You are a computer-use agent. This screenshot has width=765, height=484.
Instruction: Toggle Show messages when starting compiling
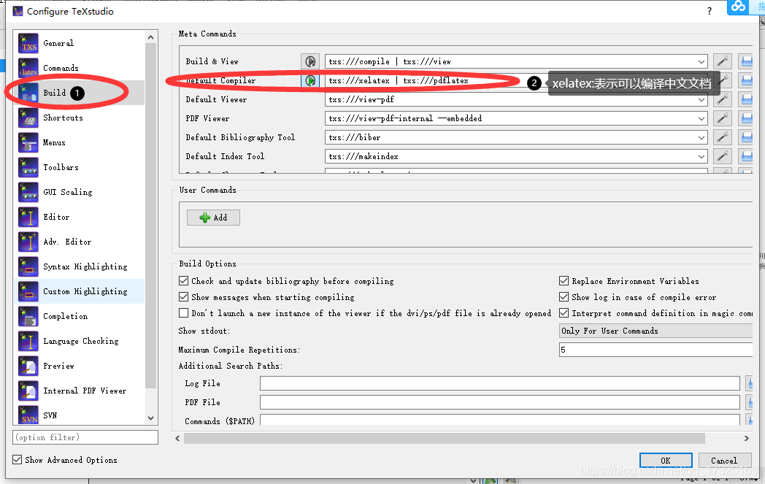point(183,296)
